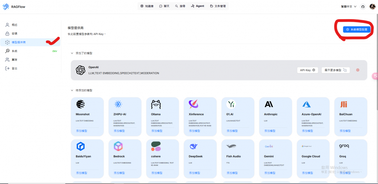
Task: Click 添加模型 under Anthropic
Action: pyautogui.click(x=269, y=131)
